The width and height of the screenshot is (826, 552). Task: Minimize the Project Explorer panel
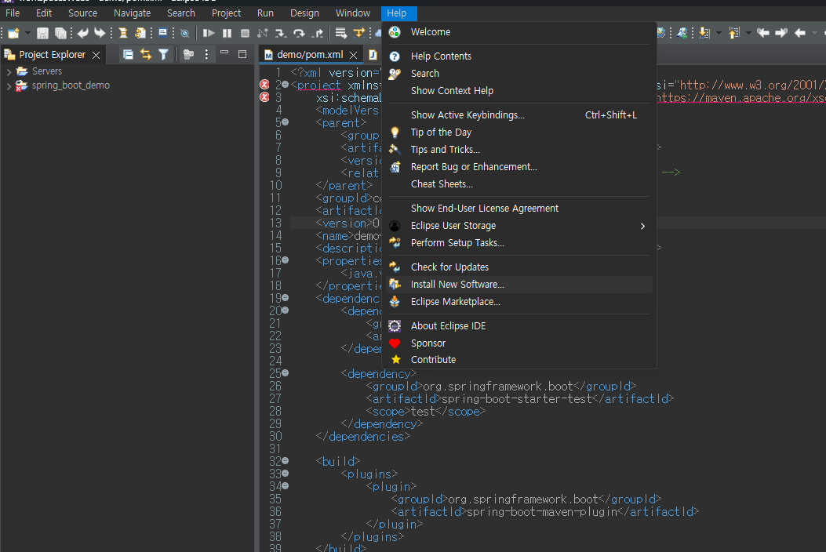point(224,53)
